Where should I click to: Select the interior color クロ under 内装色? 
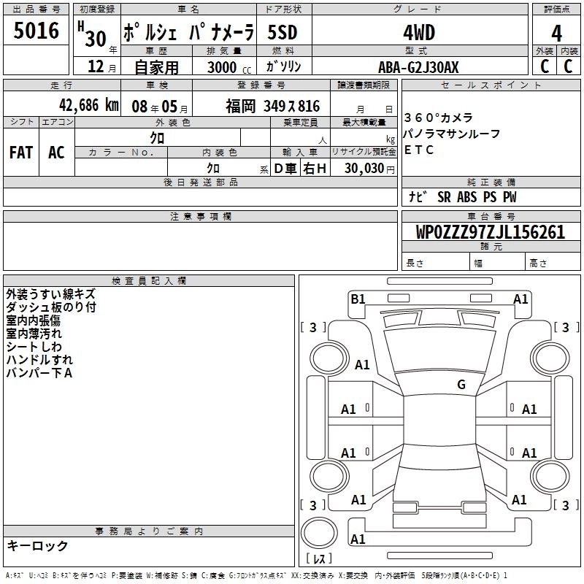pyautogui.click(x=213, y=169)
